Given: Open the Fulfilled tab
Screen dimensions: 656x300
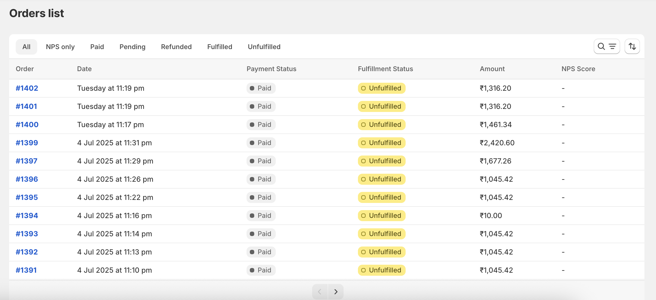Looking at the screenshot, I should pos(219,47).
